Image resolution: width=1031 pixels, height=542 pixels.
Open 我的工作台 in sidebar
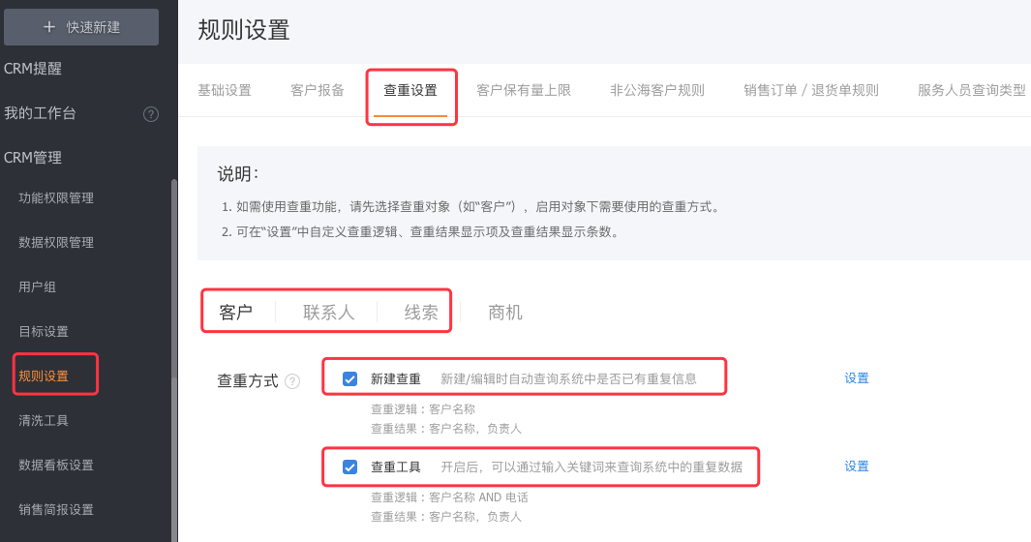[x=41, y=113]
